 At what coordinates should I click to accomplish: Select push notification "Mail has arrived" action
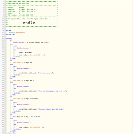[x=37, y=73]
